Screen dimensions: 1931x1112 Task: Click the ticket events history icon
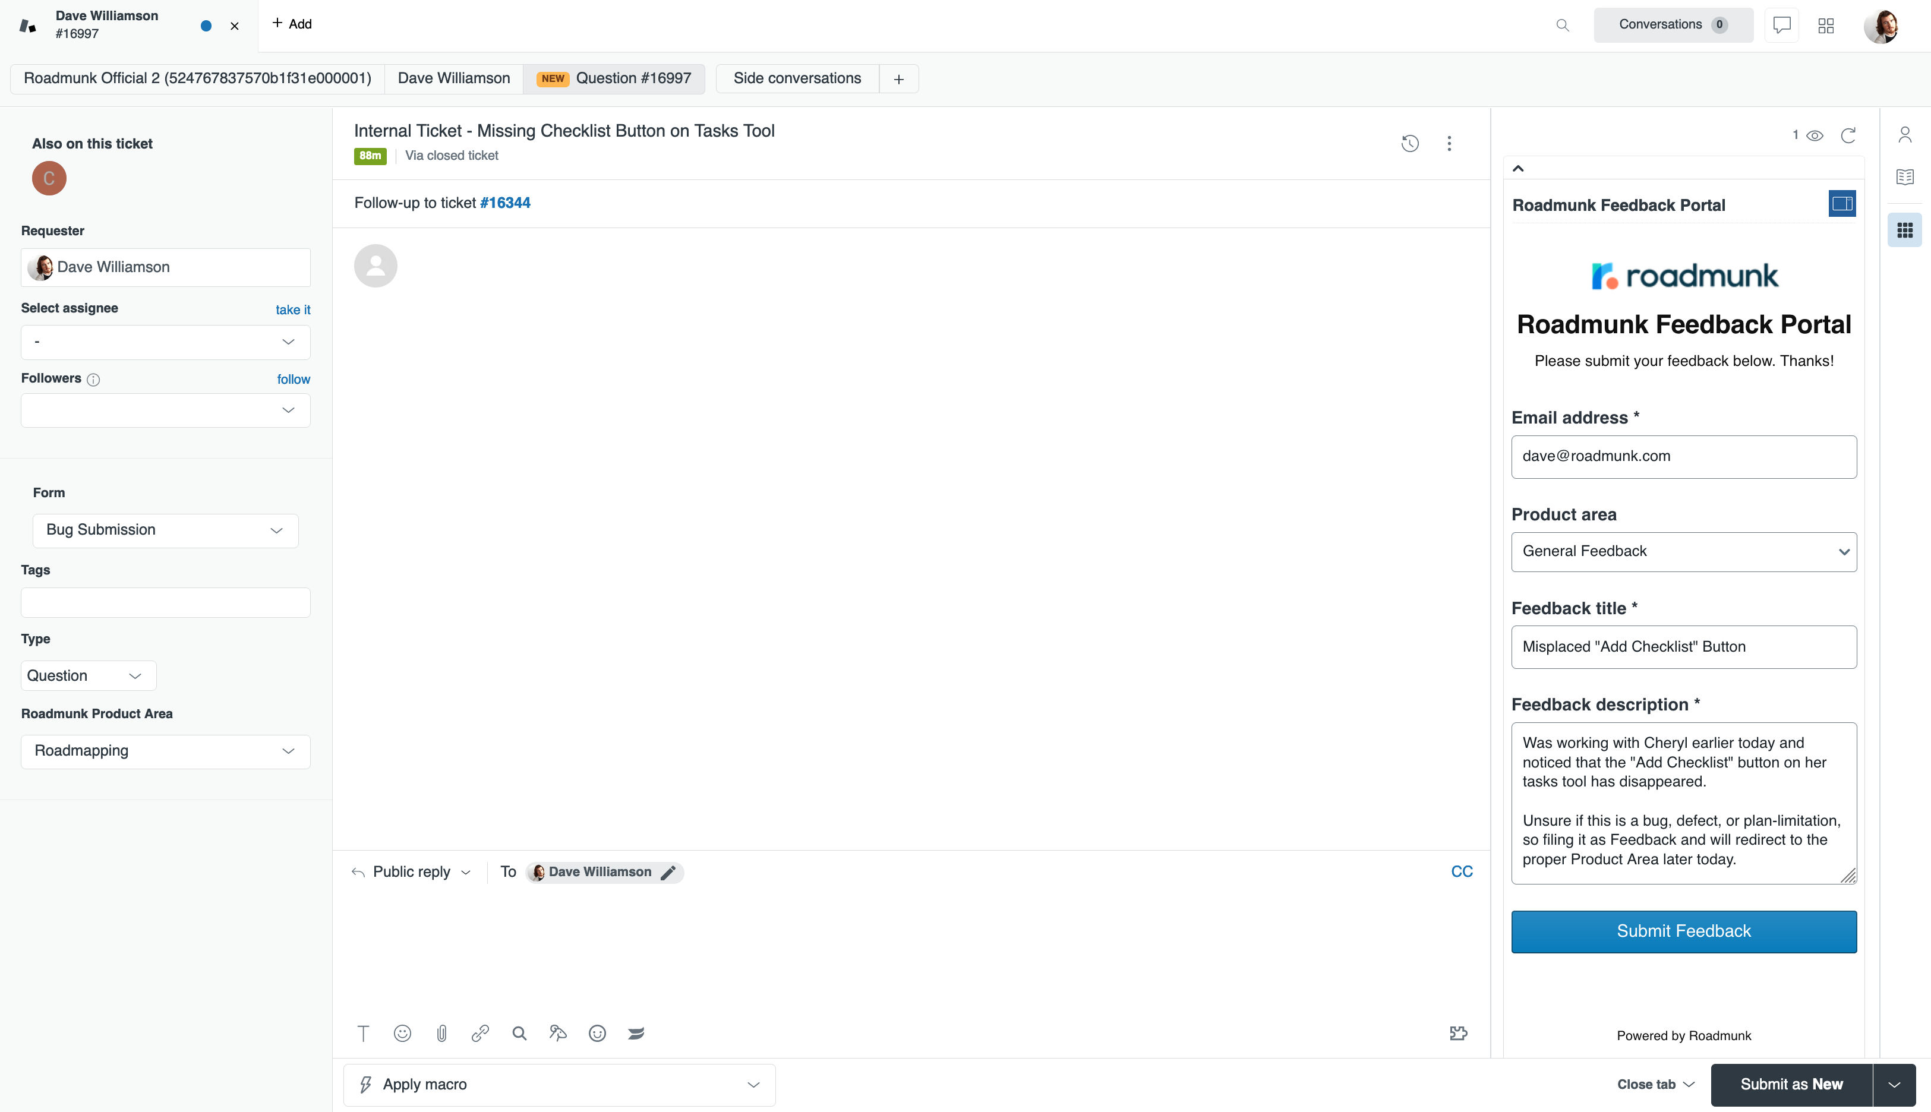tap(1409, 144)
